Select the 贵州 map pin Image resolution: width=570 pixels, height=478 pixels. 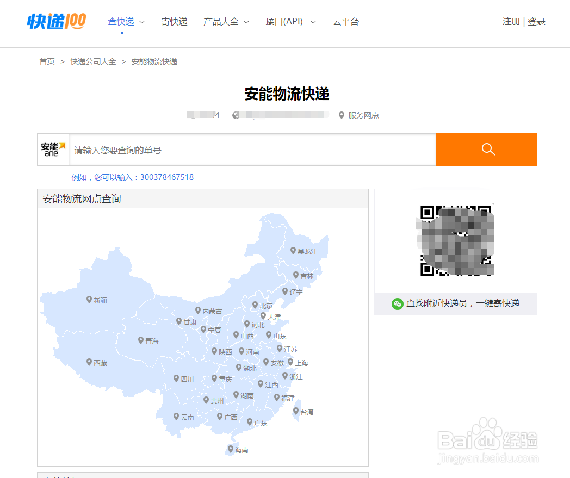pos(206,400)
